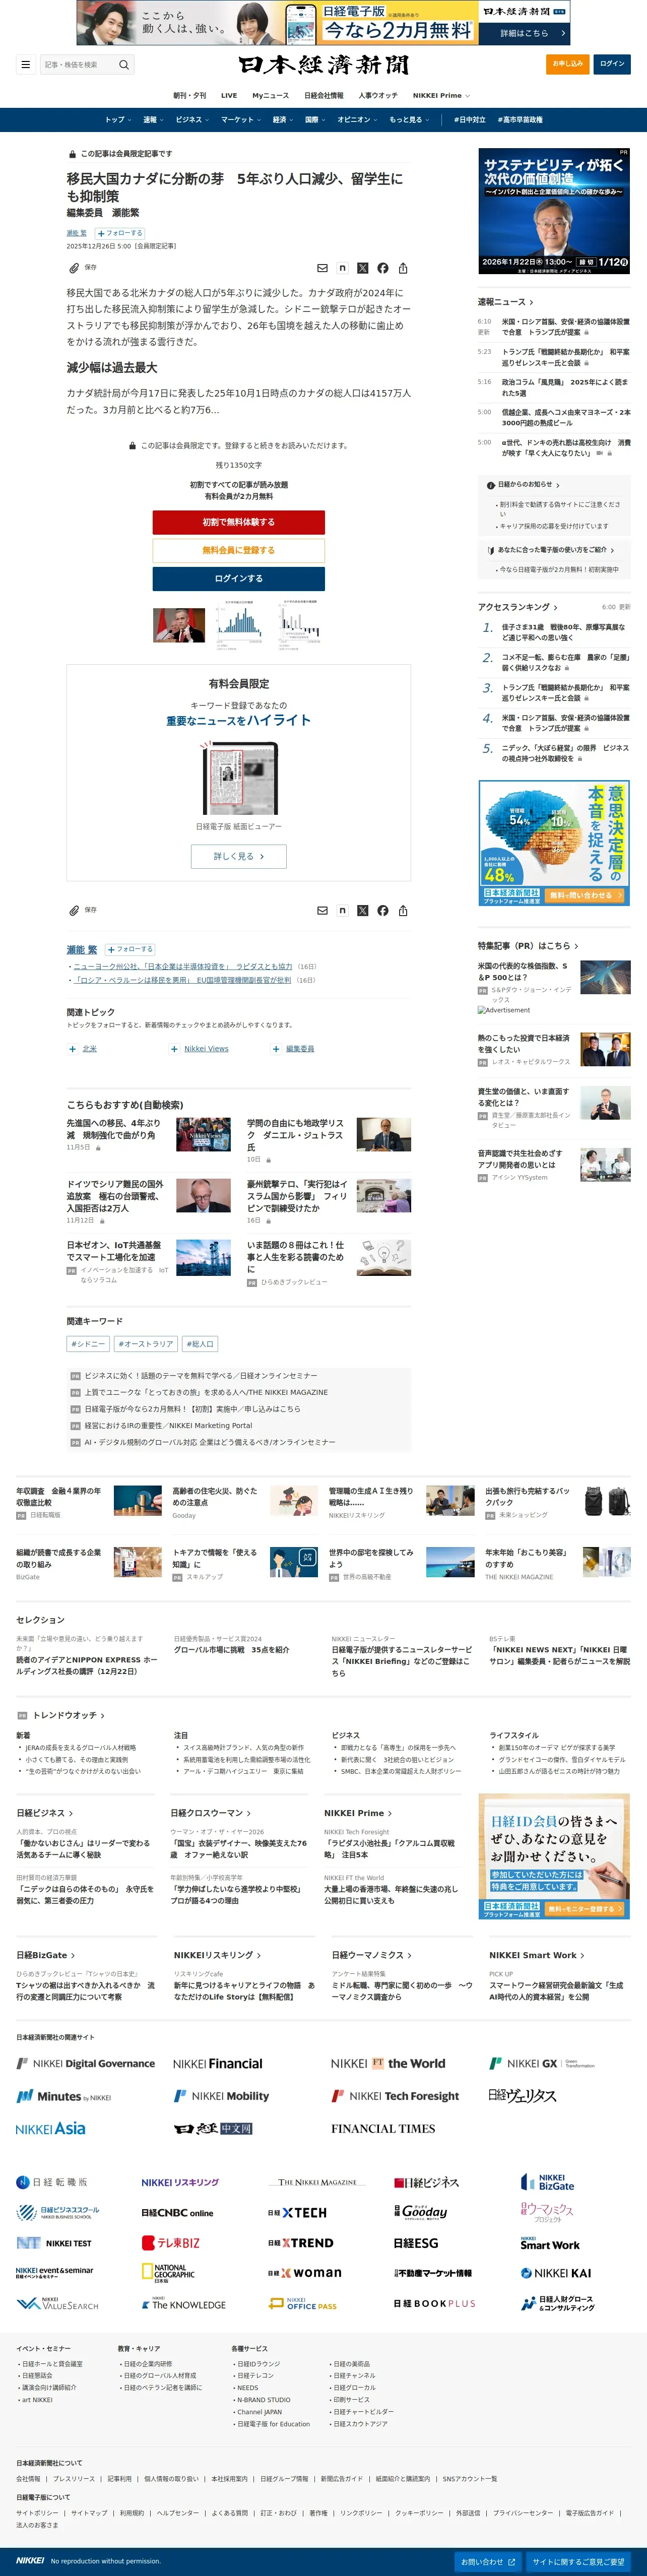Open the 速報ニュース section heading
647x2576 pixels.
505,302
